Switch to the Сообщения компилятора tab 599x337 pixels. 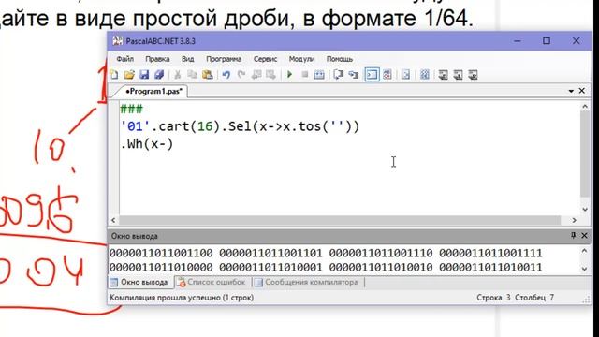(x=306, y=283)
